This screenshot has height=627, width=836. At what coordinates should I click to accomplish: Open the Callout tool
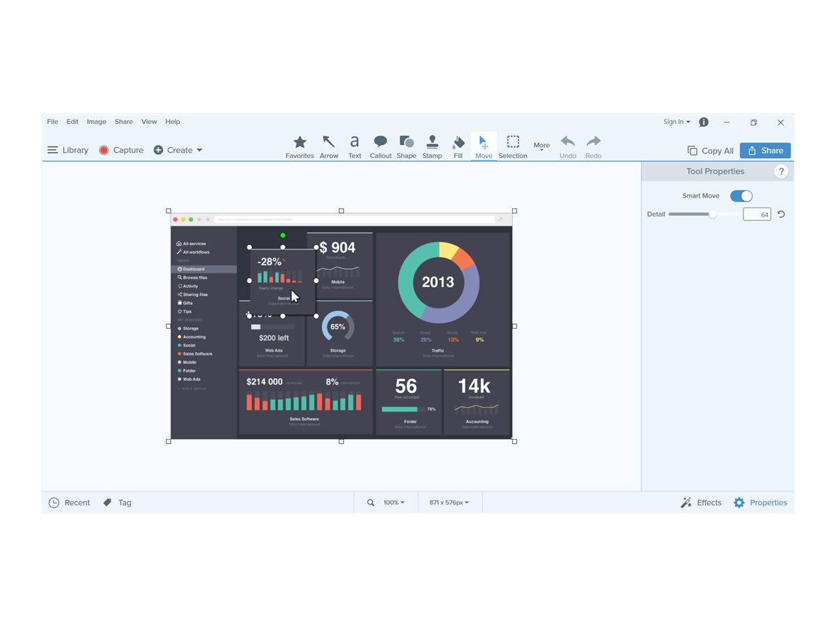[x=380, y=146]
